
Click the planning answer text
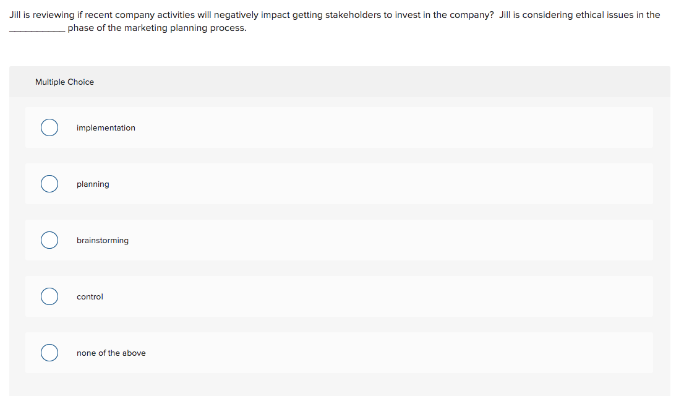[93, 184]
